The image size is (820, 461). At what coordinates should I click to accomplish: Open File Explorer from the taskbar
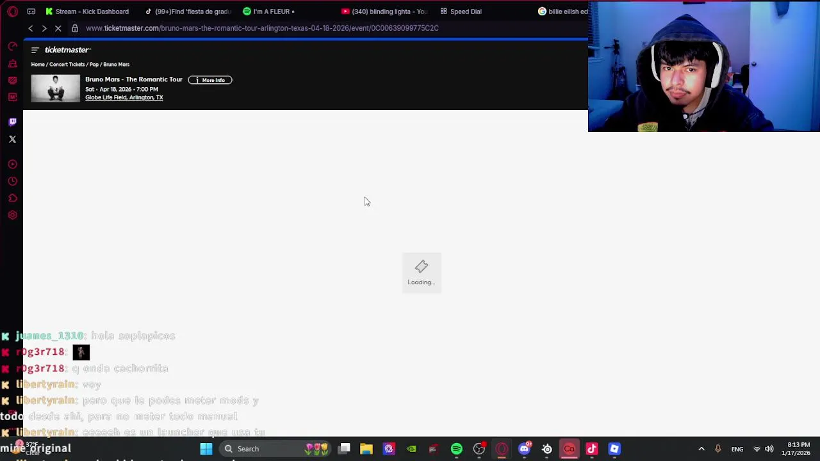tap(366, 449)
